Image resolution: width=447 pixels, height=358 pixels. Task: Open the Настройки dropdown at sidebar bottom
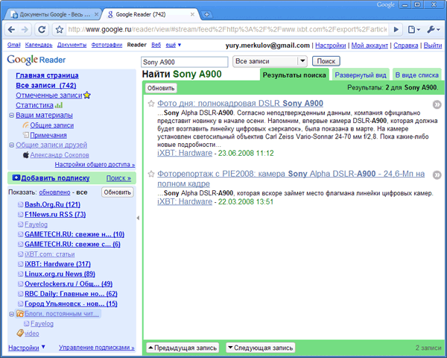[27, 348]
